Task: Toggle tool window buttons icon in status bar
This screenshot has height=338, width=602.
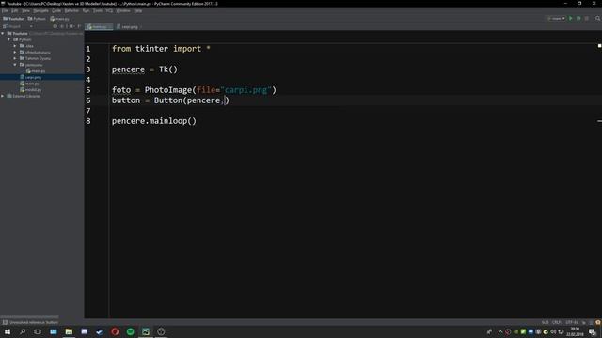Action: click(x=5, y=322)
